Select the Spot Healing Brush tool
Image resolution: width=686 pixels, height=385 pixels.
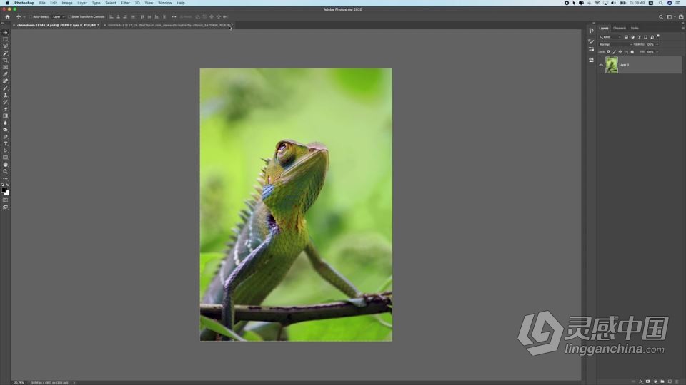pos(5,81)
